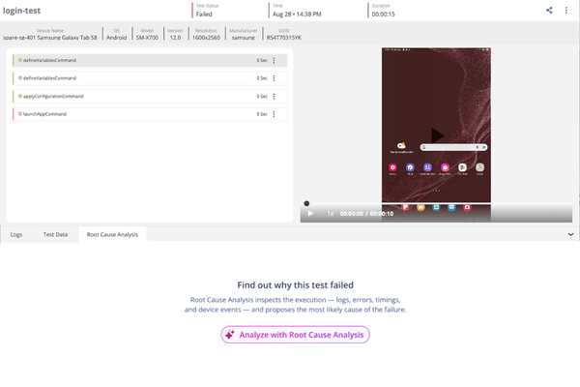
Task: Click the 12.0 version value
Action: (175, 38)
